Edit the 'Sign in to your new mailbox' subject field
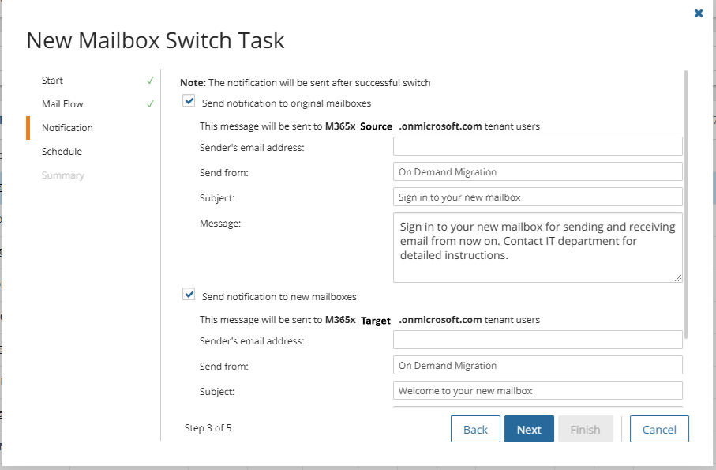716x470 pixels. (x=538, y=197)
